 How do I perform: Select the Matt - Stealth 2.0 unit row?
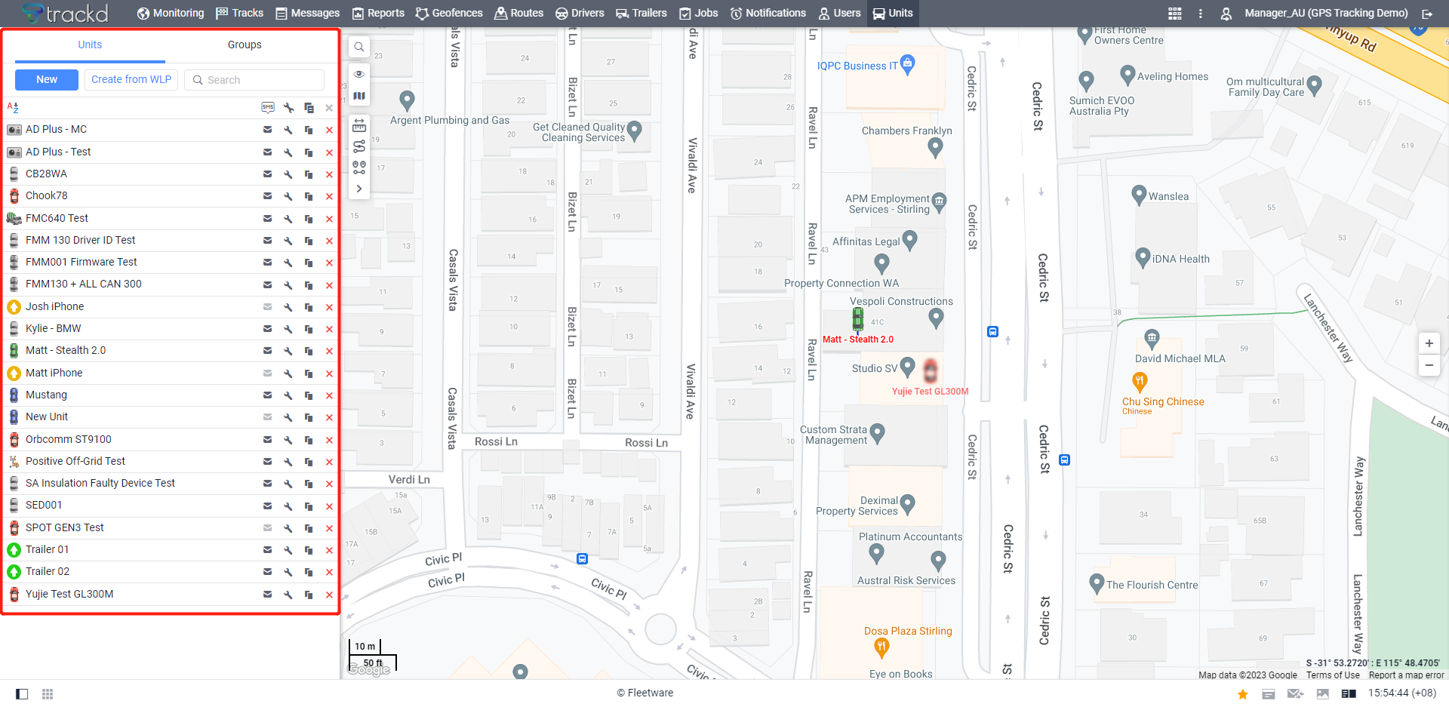(x=170, y=351)
